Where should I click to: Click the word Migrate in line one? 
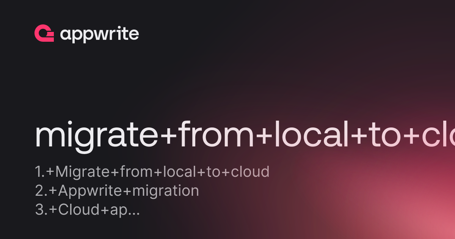83,173
